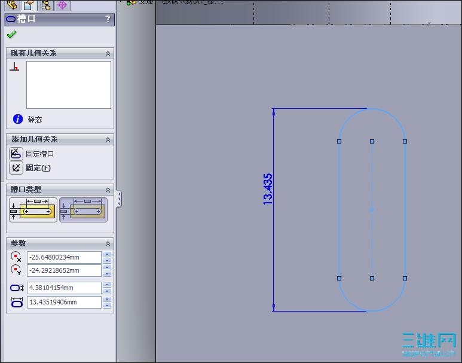Confirm slot with green checkmark
This screenshot has height=363, width=462.
tap(11, 35)
